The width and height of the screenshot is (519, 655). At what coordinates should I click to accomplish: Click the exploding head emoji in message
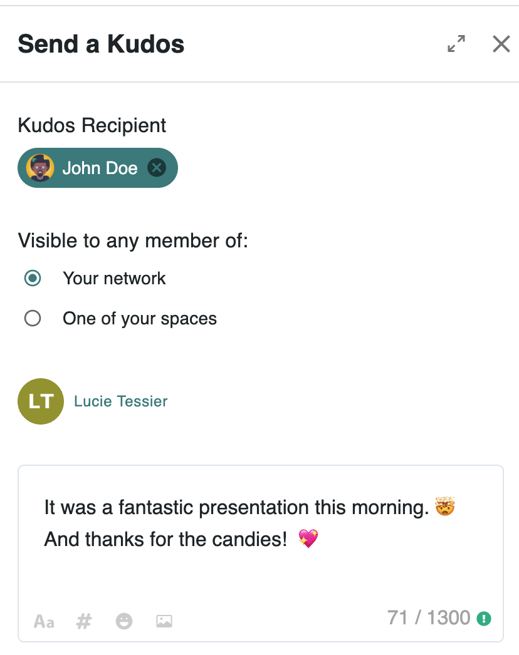pyautogui.click(x=444, y=507)
